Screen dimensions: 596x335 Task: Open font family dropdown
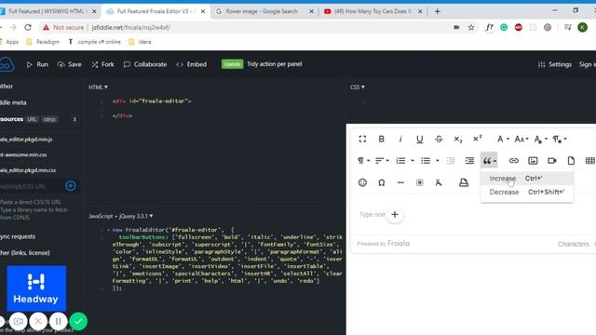tap(503, 139)
